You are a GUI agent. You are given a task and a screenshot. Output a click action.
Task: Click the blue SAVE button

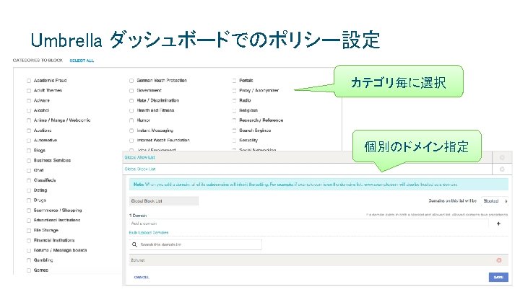(x=498, y=277)
